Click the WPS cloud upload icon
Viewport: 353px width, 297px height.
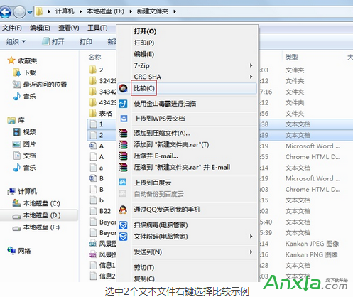(x=124, y=119)
